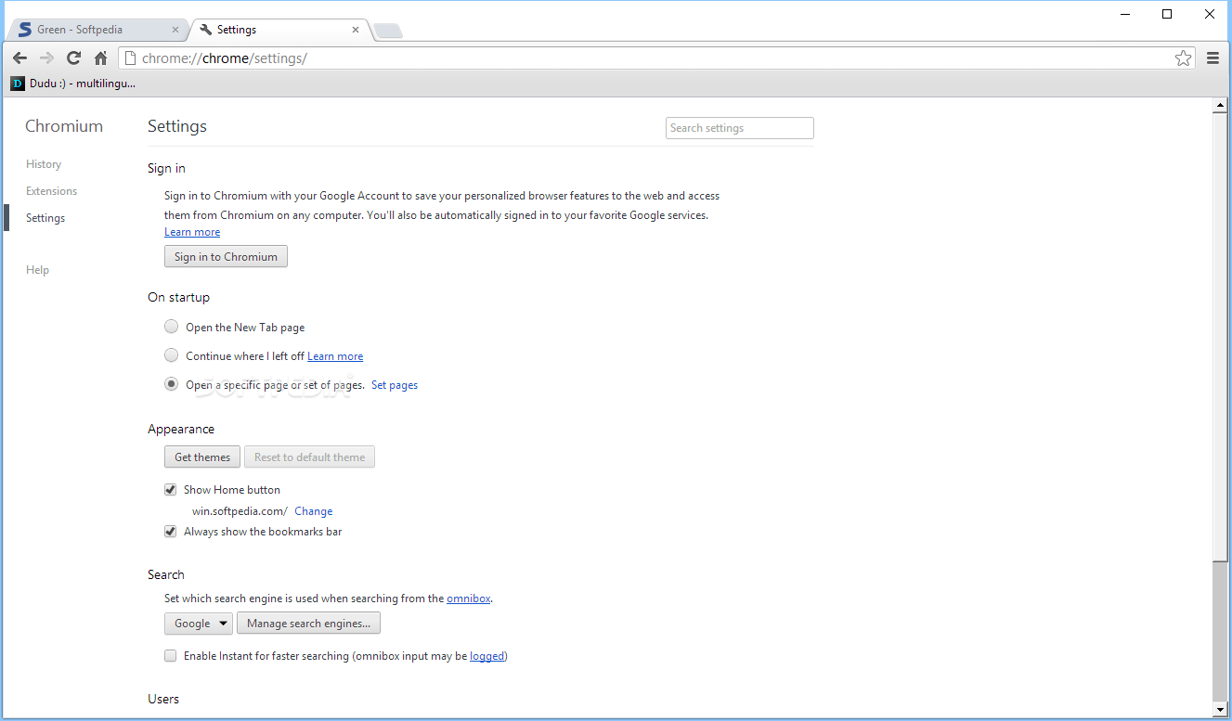Go back with the back arrow
This screenshot has height=721, width=1232.
pyautogui.click(x=20, y=58)
